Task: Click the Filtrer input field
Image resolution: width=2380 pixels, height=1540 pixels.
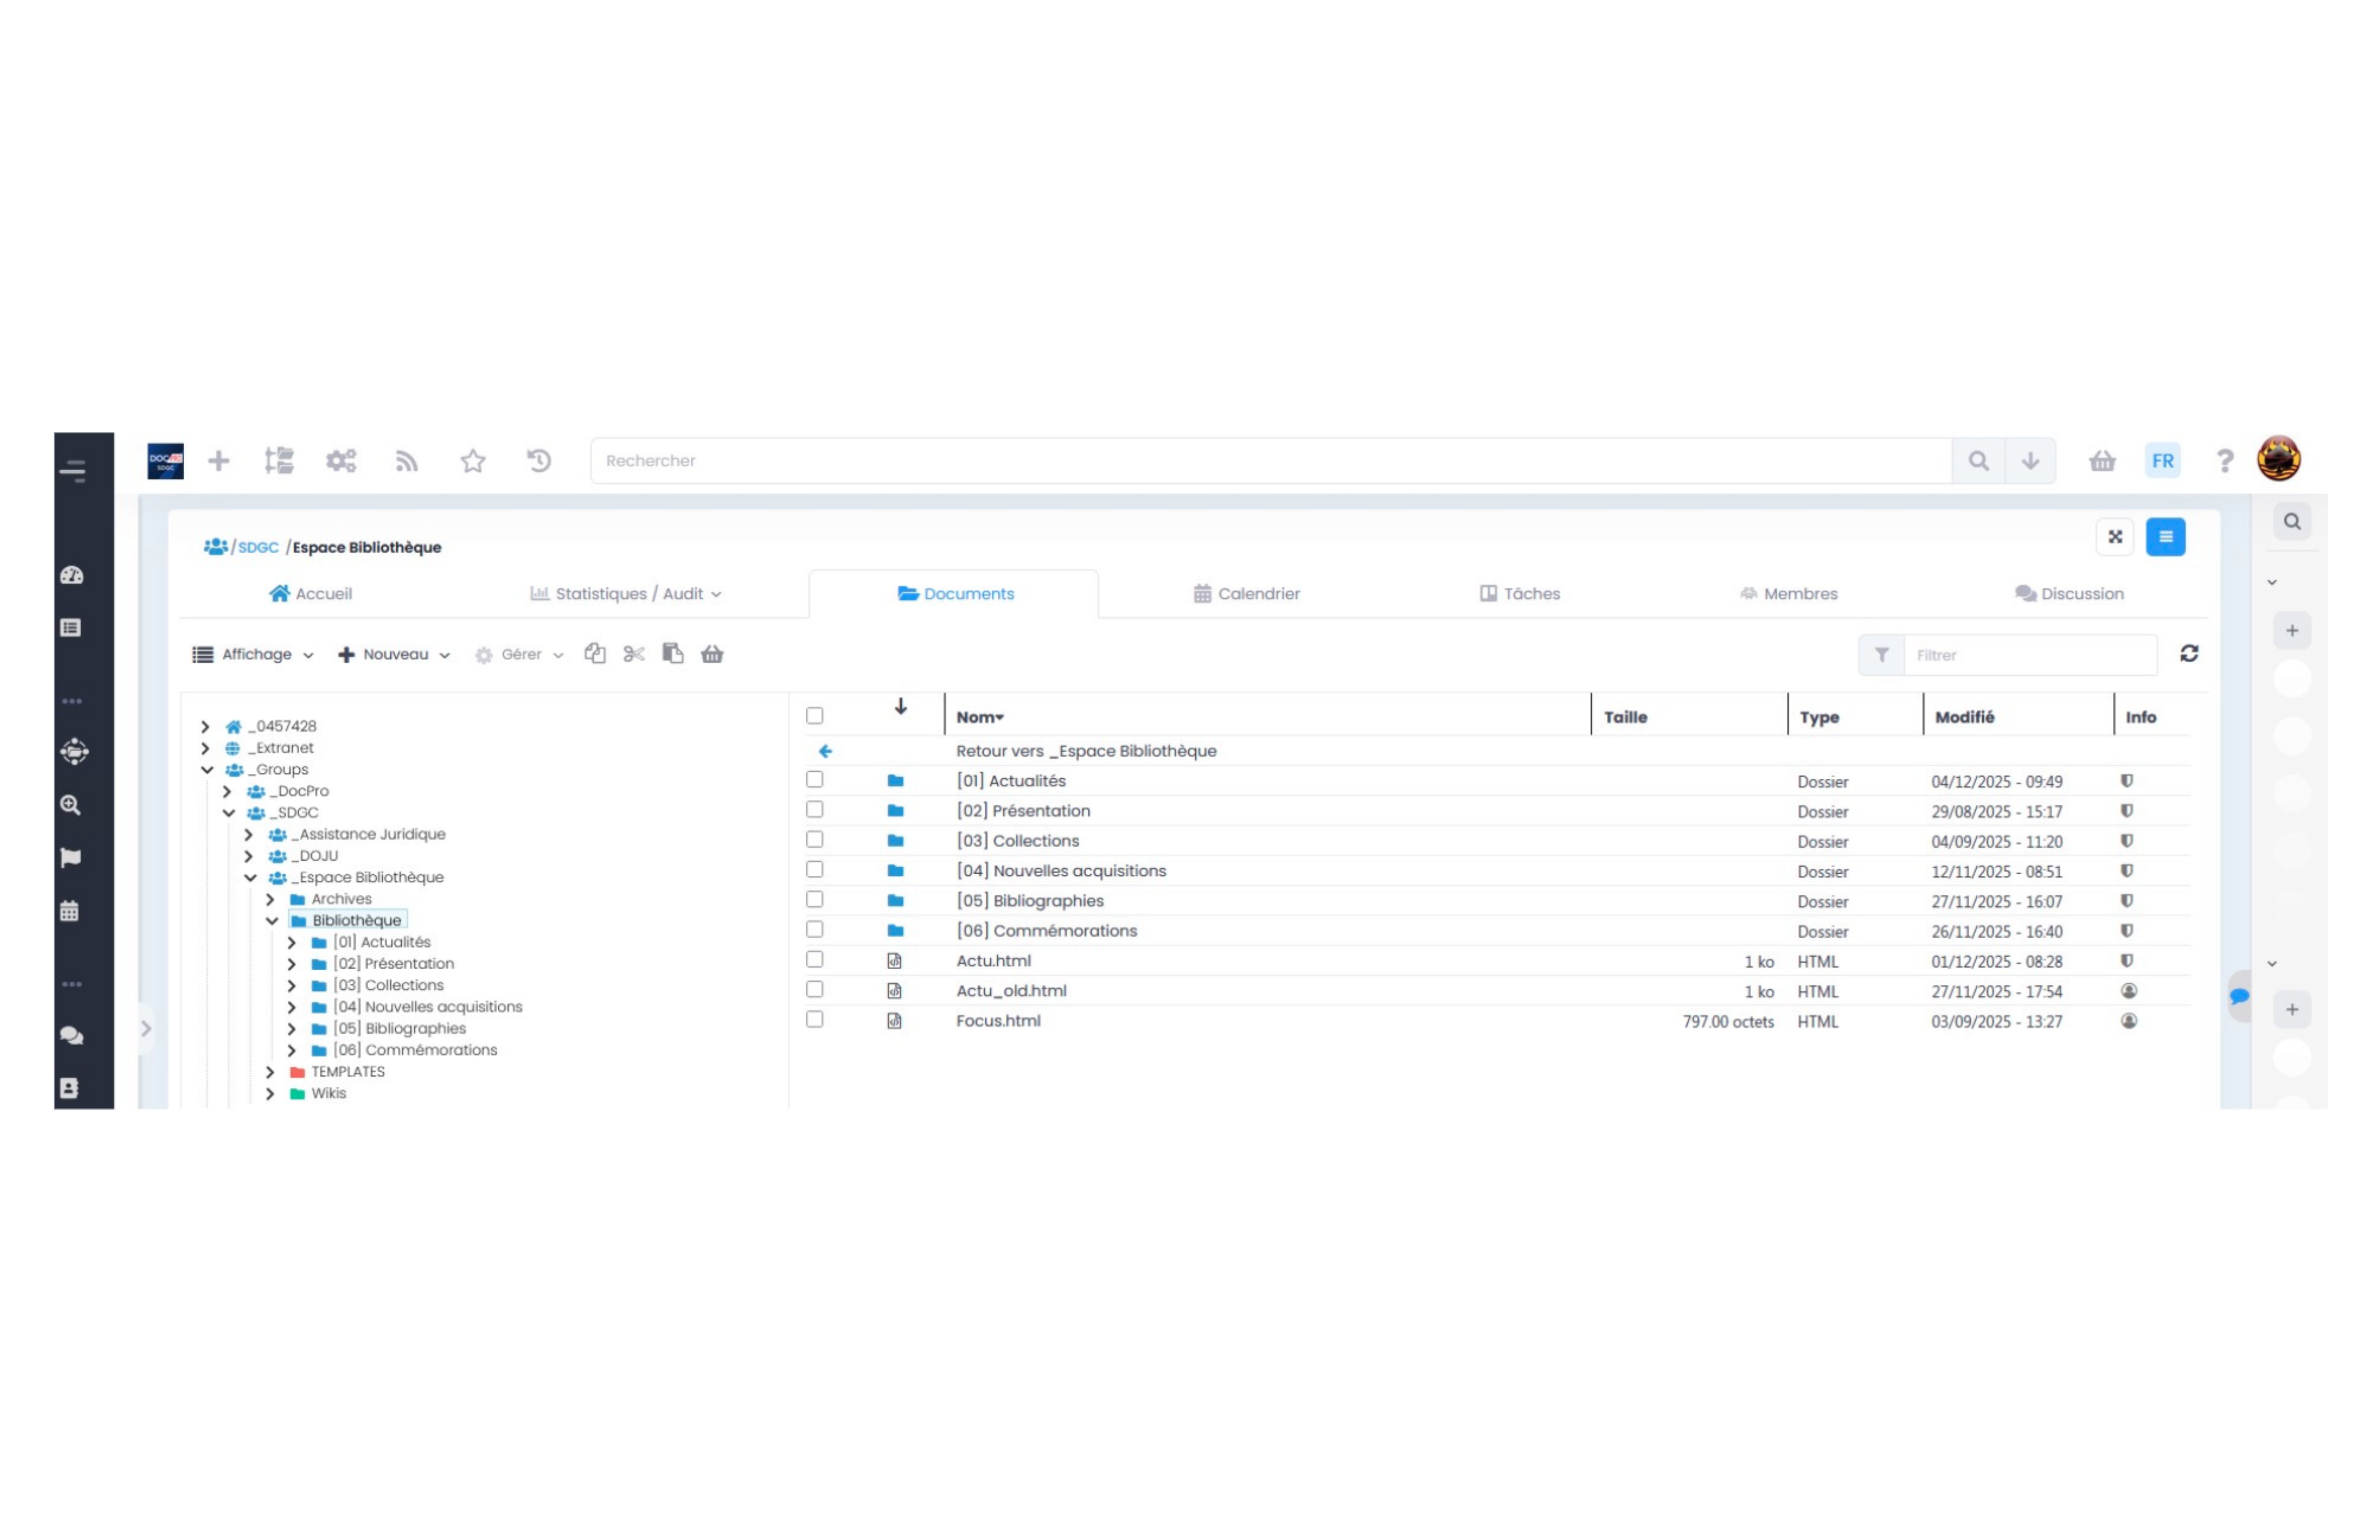Action: (x=2030, y=655)
